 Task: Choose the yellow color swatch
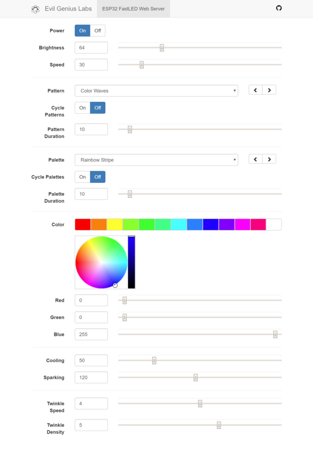point(115,224)
